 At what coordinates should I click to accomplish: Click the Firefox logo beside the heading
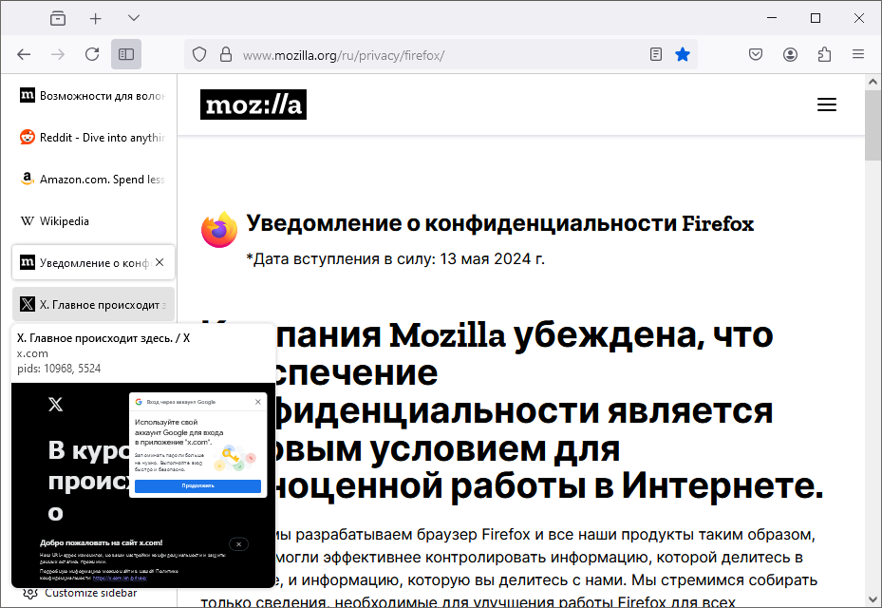[219, 230]
